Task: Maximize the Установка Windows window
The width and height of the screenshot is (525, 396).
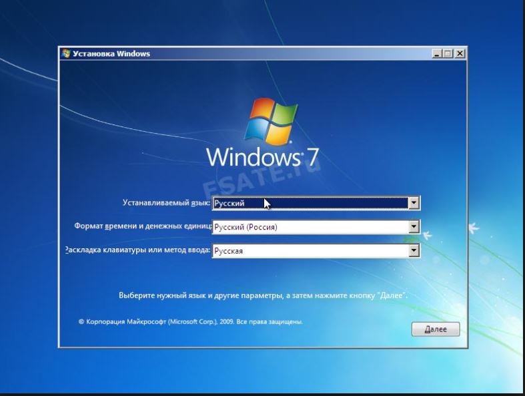Action: click(x=448, y=53)
